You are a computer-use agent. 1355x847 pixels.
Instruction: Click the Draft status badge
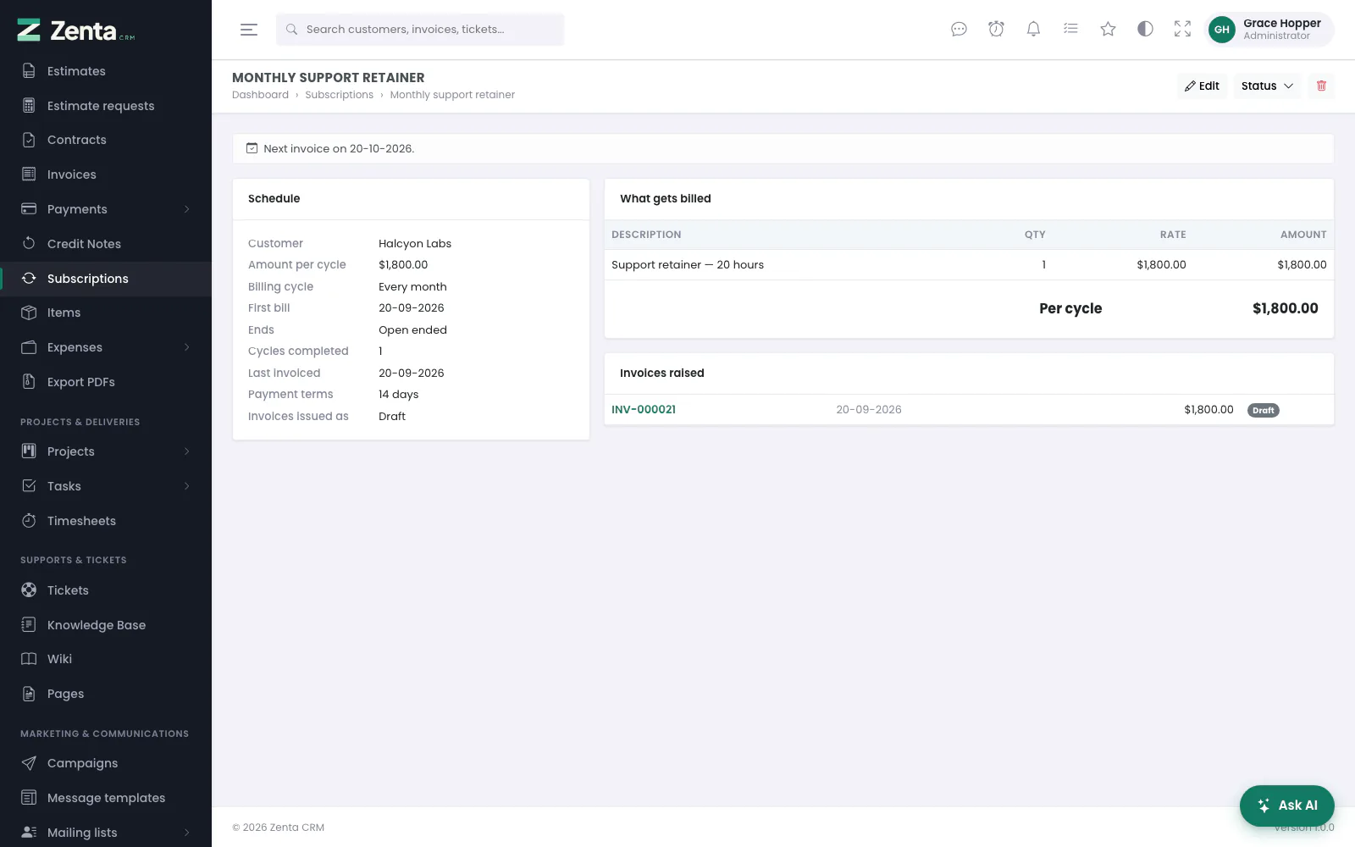pos(1263,410)
